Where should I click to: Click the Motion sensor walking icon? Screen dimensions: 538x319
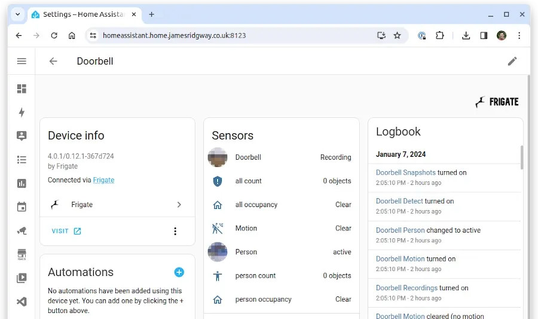click(218, 229)
